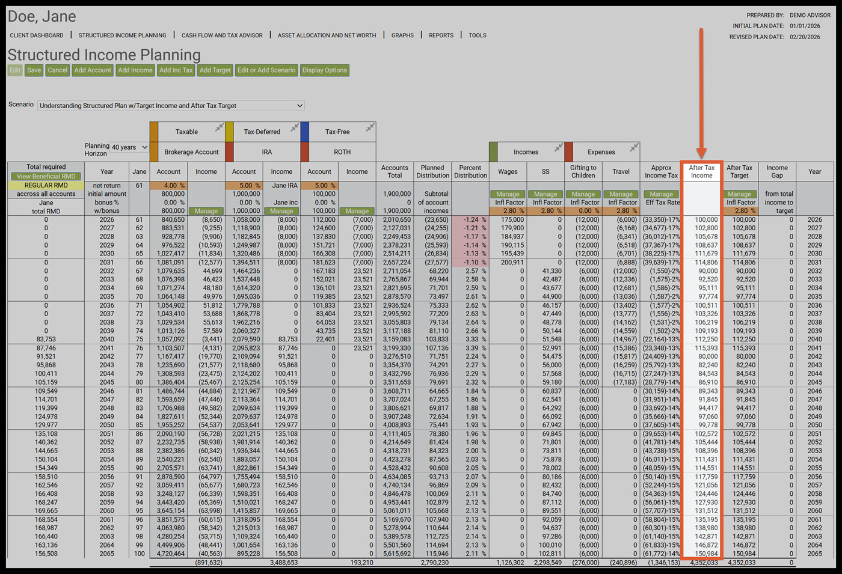The image size is (842, 574).
Task: Collapse the Taxable column group
Action: tap(220, 127)
